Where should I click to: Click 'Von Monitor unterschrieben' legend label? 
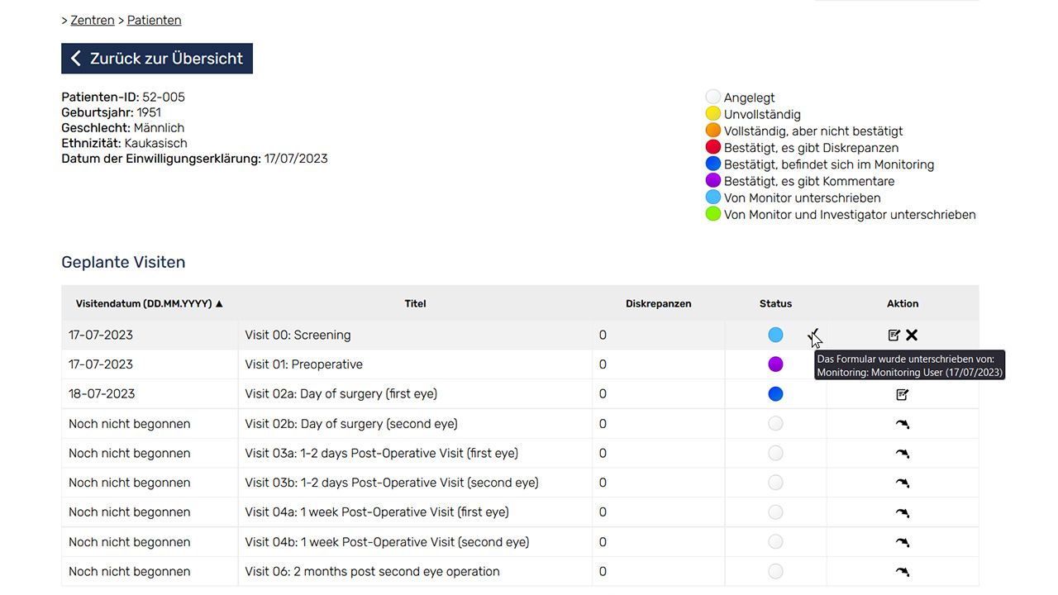pos(803,198)
